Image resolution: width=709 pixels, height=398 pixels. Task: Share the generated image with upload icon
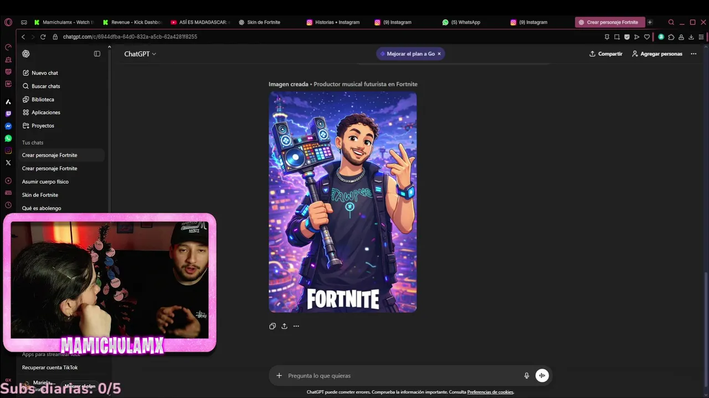pos(284,326)
